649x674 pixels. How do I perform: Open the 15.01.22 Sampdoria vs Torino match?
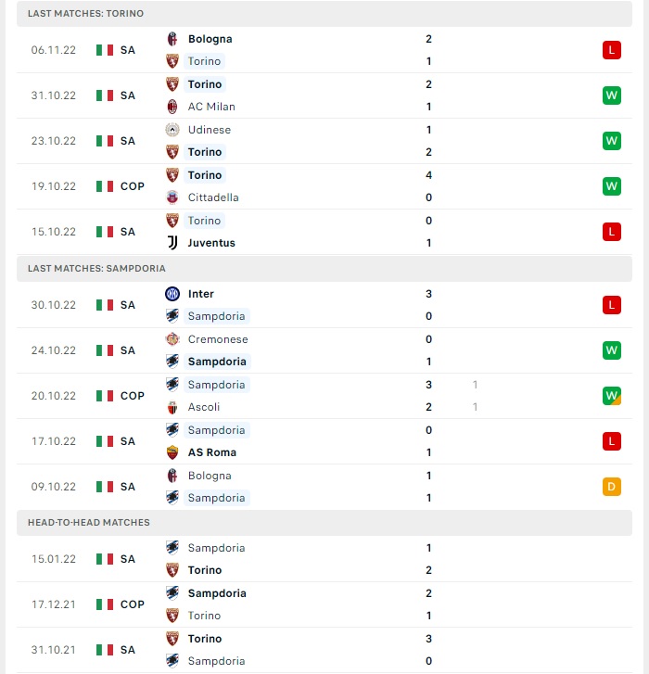click(x=324, y=559)
